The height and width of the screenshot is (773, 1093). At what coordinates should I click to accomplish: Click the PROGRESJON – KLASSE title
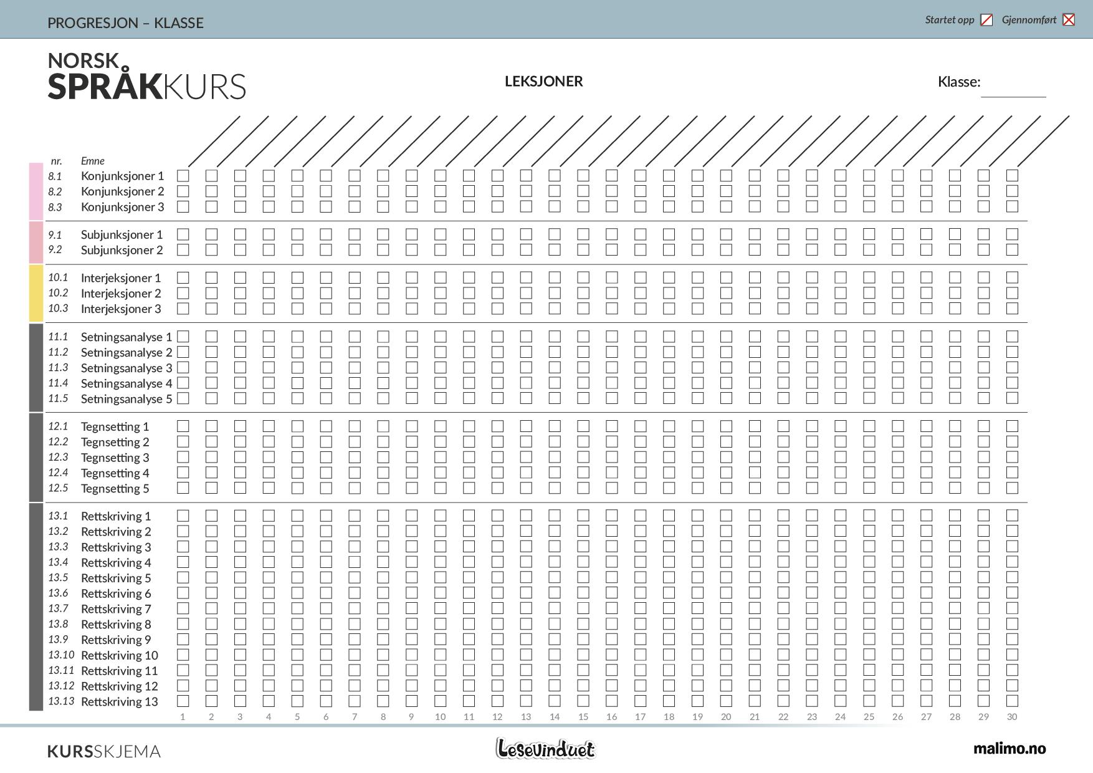tap(125, 23)
